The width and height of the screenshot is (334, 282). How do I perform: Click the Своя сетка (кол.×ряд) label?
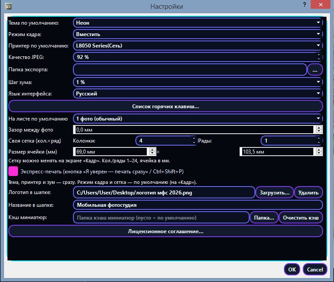35,141
